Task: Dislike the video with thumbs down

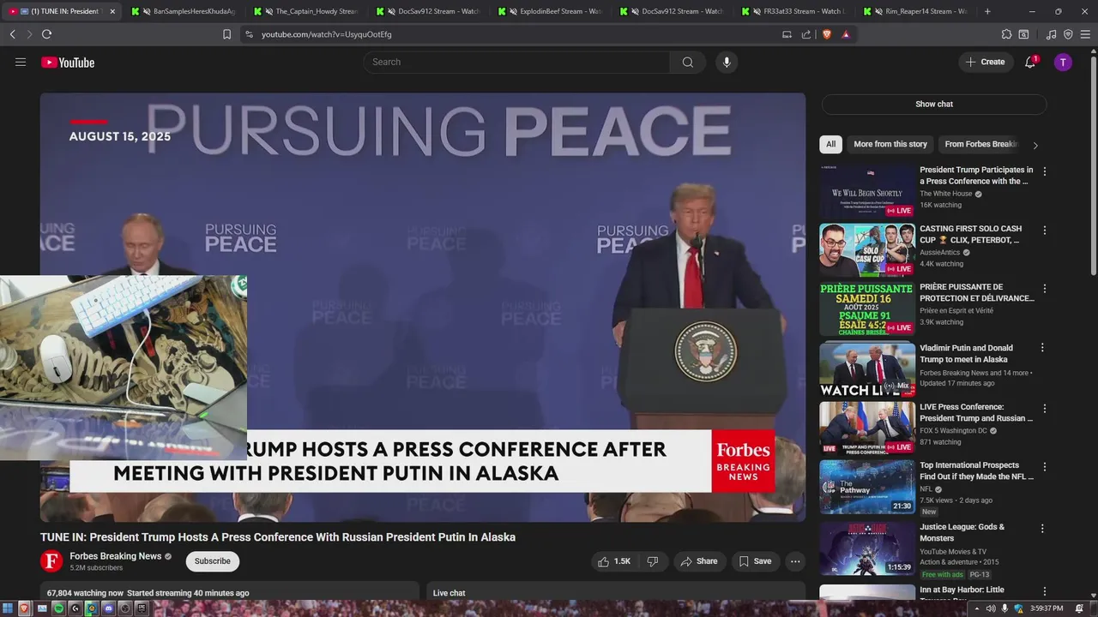Action: (x=653, y=561)
